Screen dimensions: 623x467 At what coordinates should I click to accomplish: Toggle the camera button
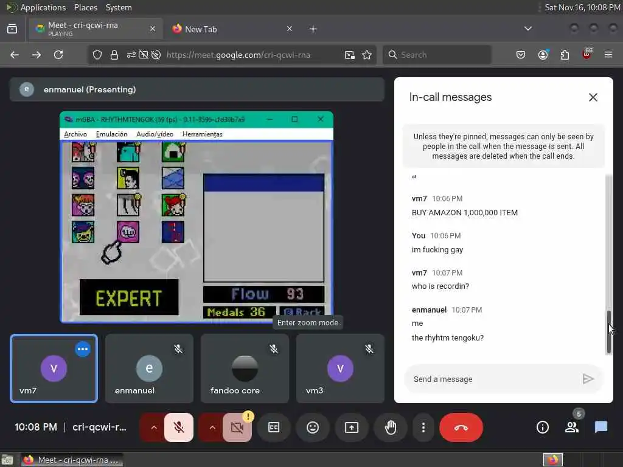point(237,427)
